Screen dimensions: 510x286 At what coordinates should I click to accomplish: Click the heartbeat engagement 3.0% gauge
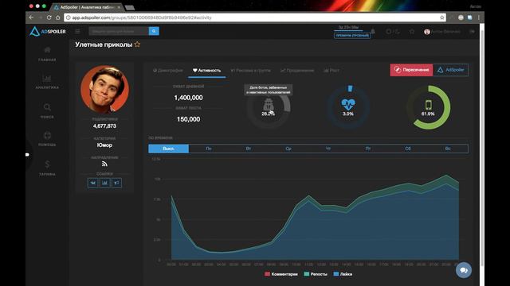tap(348, 107)
